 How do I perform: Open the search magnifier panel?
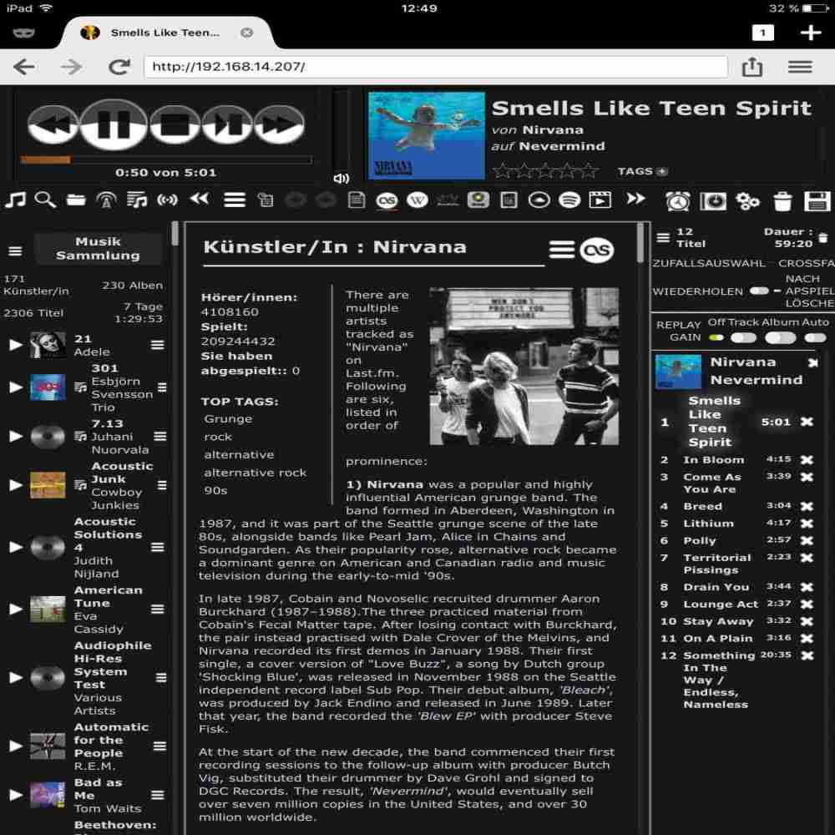tap(45, 200)
